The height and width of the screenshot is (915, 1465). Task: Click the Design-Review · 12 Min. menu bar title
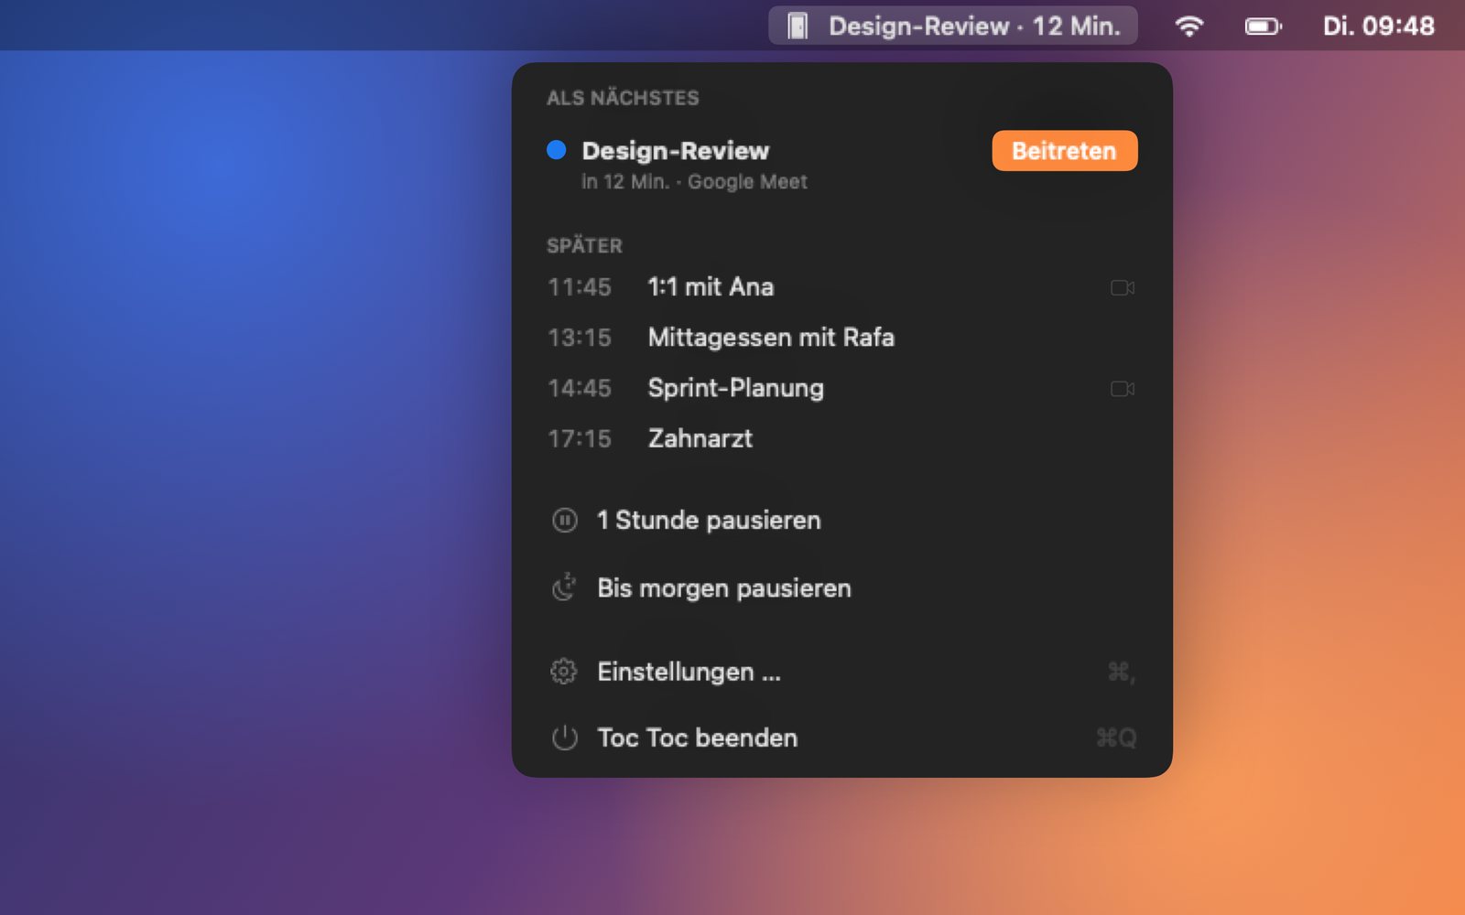(x=974, y=27)
